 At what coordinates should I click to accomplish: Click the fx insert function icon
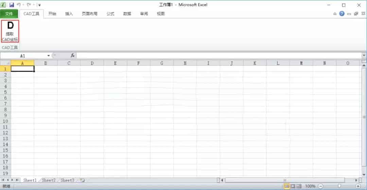(72, 55)
